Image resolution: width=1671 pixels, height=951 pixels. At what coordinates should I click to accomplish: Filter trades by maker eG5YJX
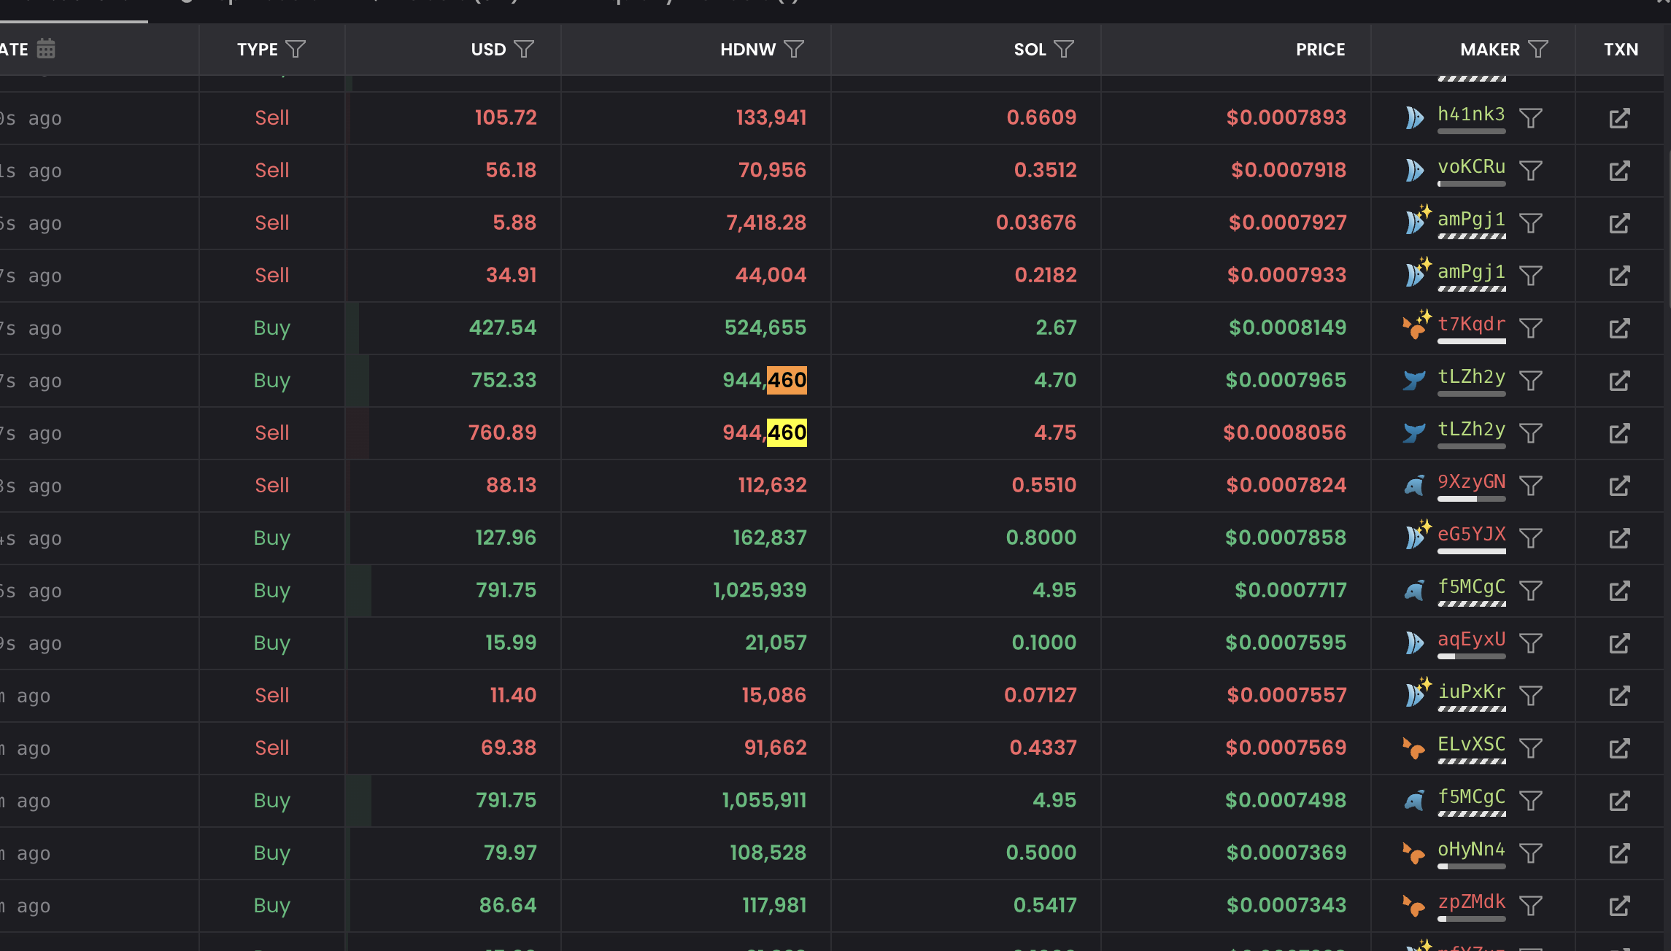coord(1531,537)
